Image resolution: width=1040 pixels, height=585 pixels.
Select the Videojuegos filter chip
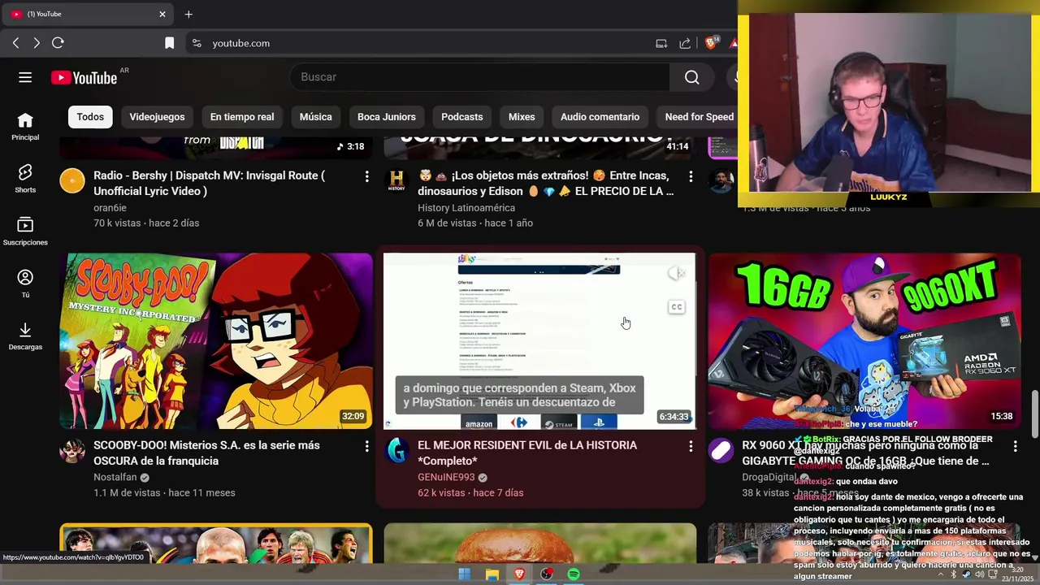click(x=157, y=117)
